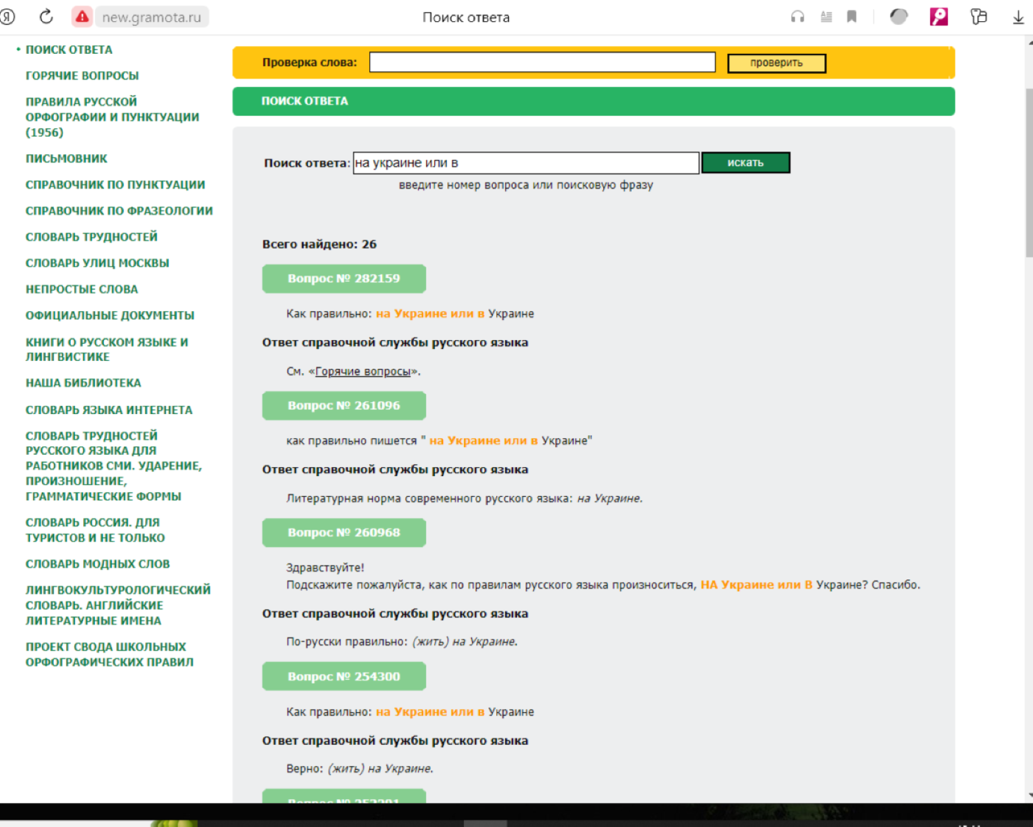Open ПРОЕКТ СВОДА ШКОЛЬНЫХ ОРФОГРАФИЧЕСКИХ ПРАВИЛ
This screenshot has height=827, width=1033.
pyautogui.click(x=109, y=654)
